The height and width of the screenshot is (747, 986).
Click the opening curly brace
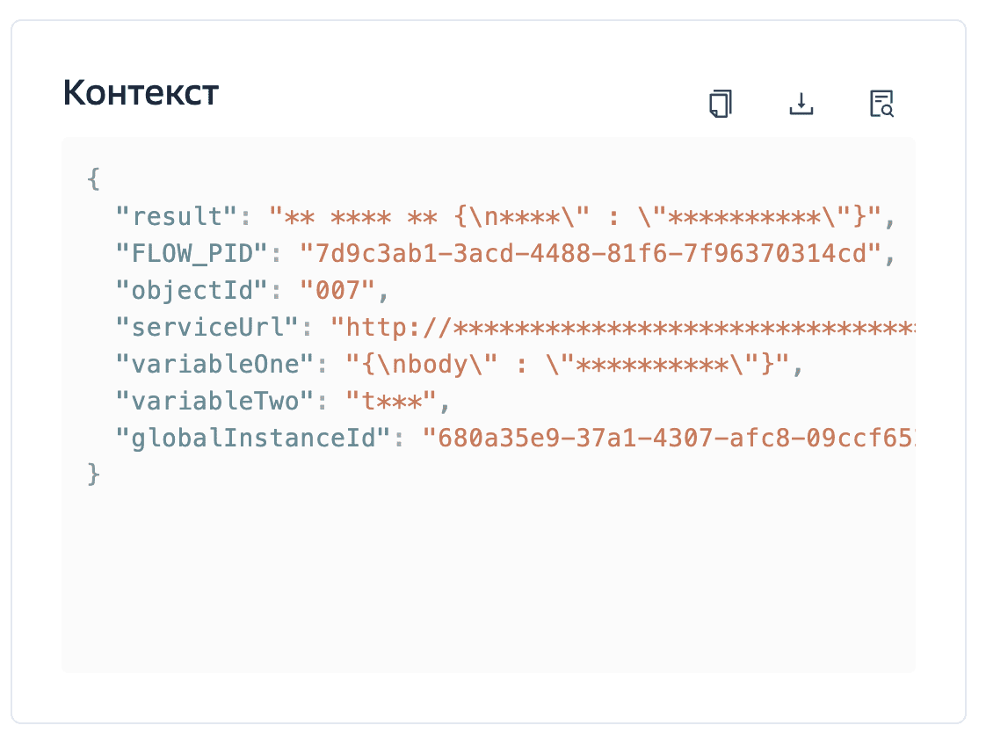click(94, 179)
